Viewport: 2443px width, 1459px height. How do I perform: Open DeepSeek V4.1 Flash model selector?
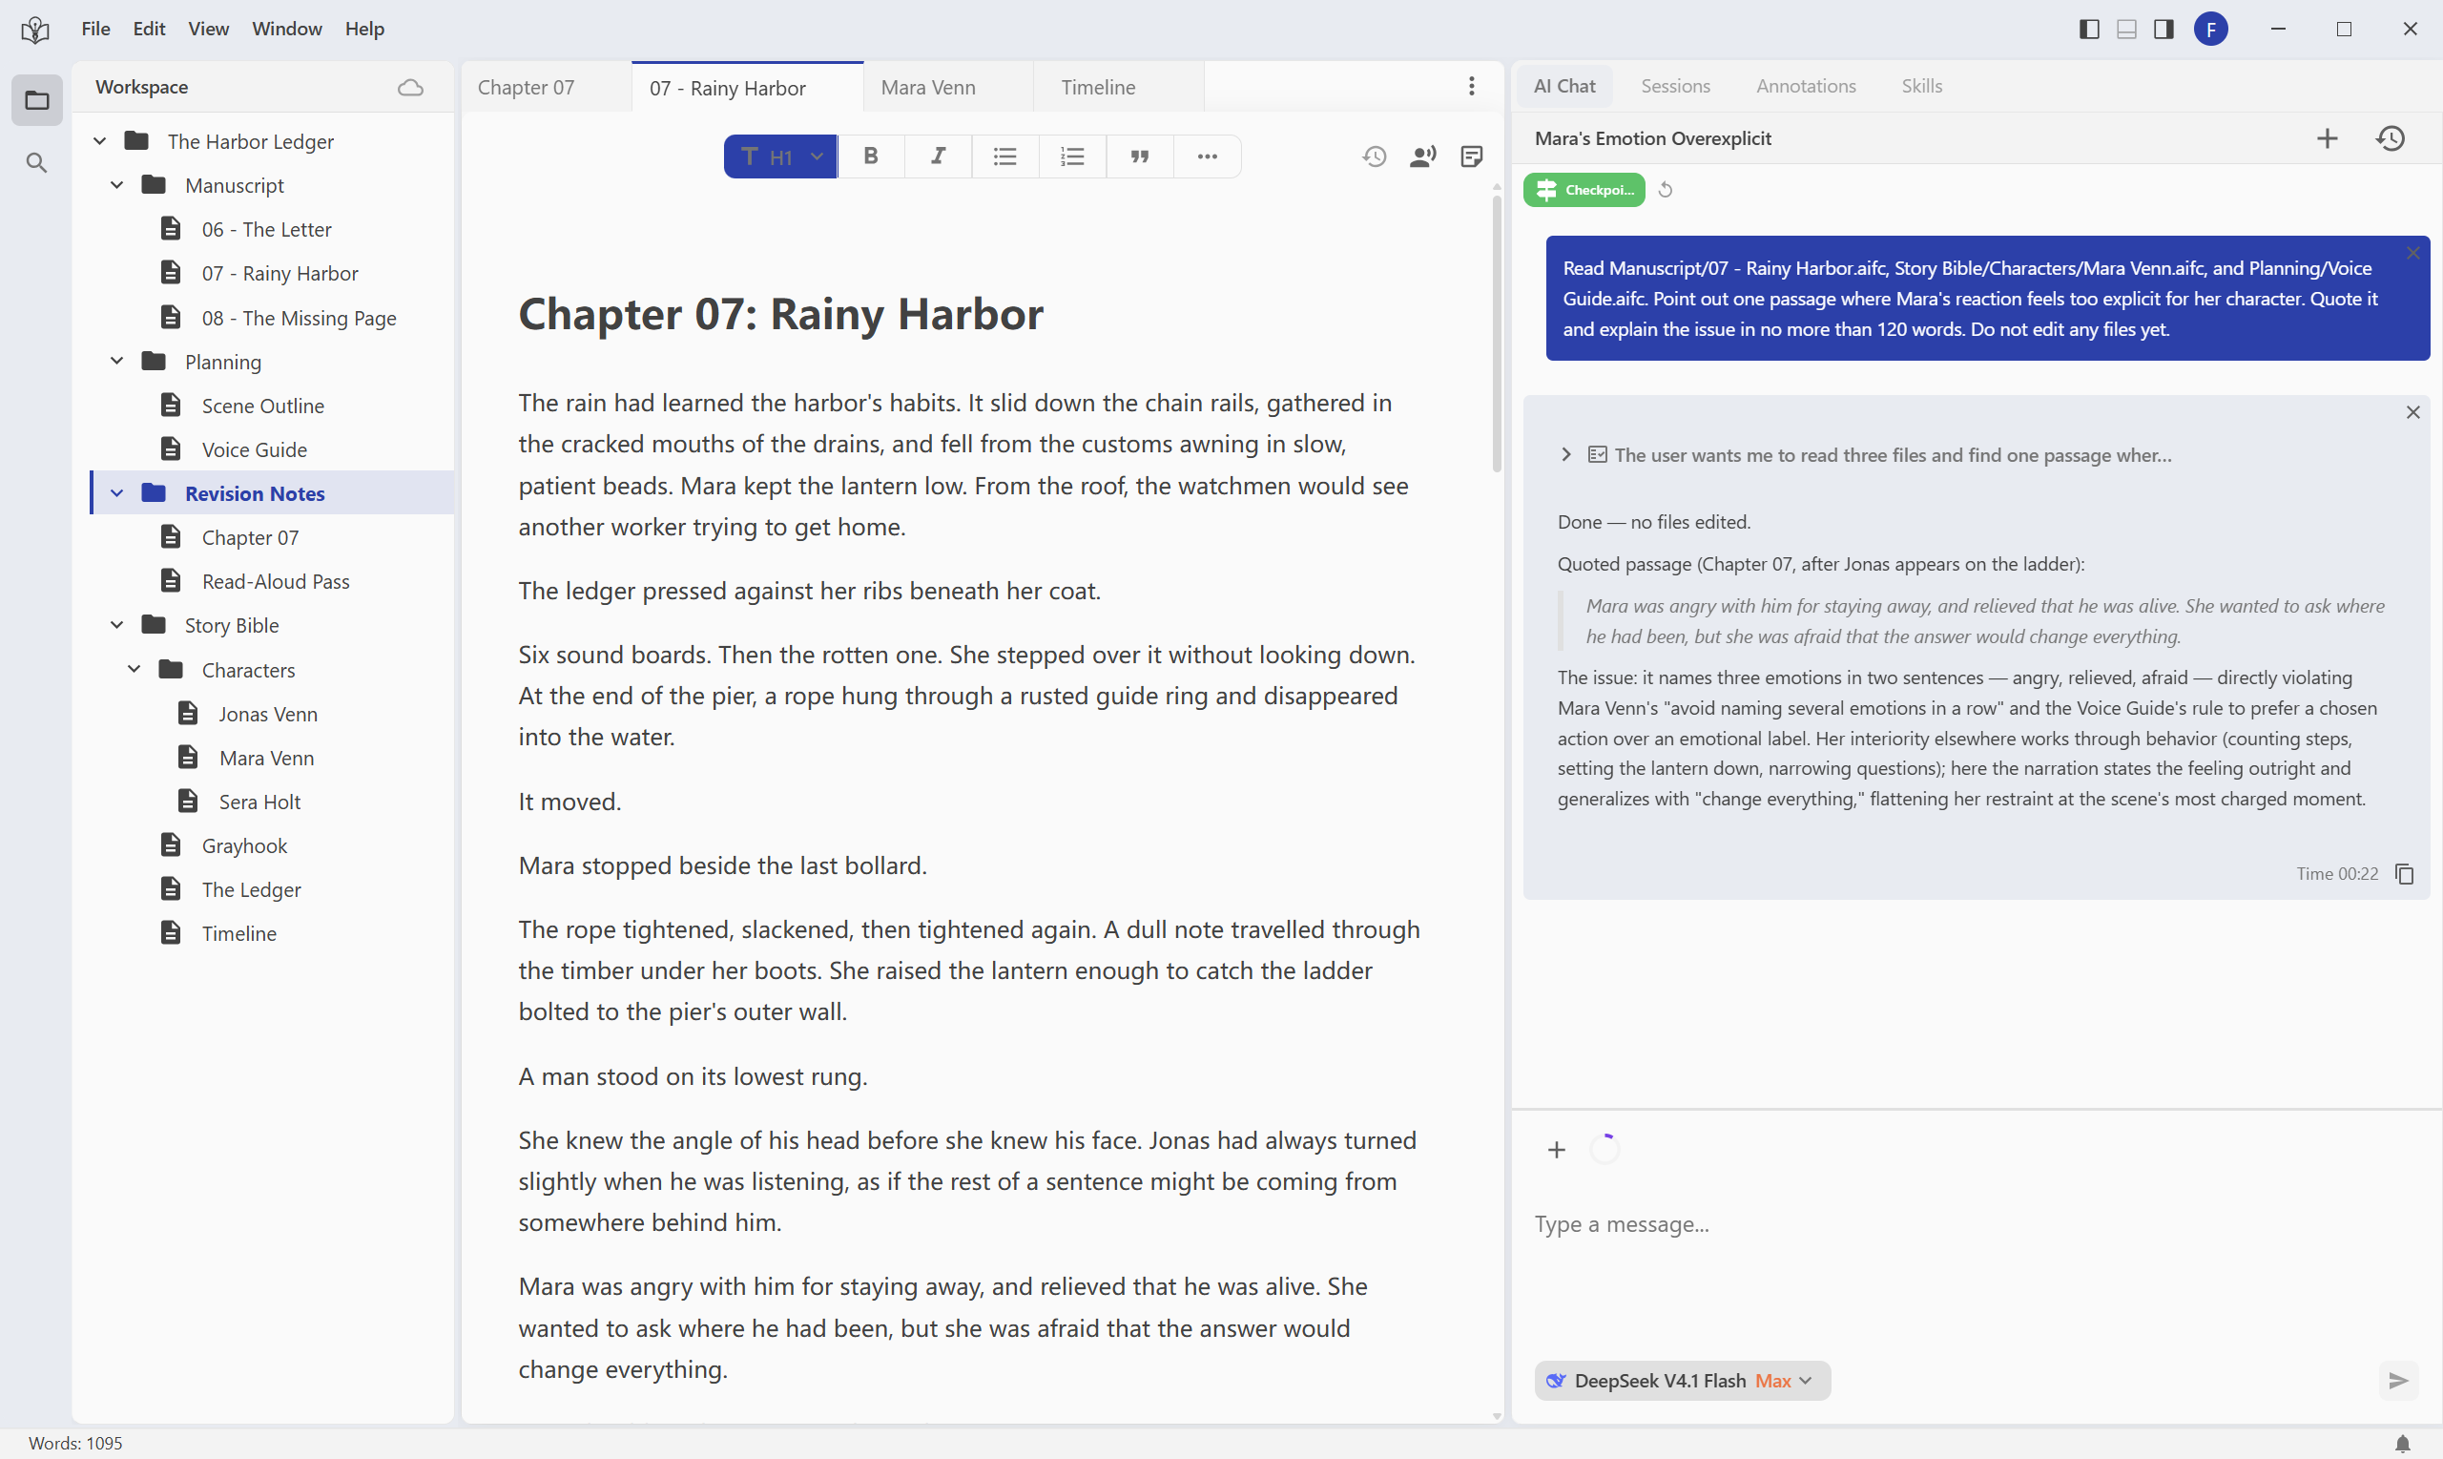[x=1682, y=1380]
